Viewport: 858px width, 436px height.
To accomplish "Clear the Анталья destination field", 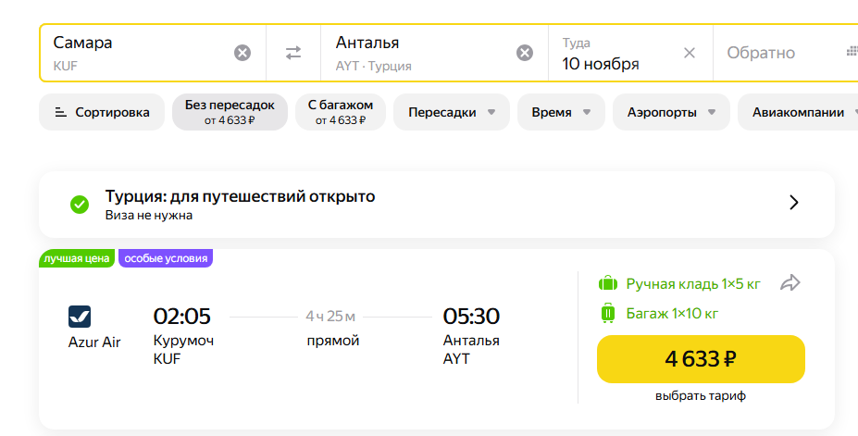I will pyautogui.click(x=525, y=53).
